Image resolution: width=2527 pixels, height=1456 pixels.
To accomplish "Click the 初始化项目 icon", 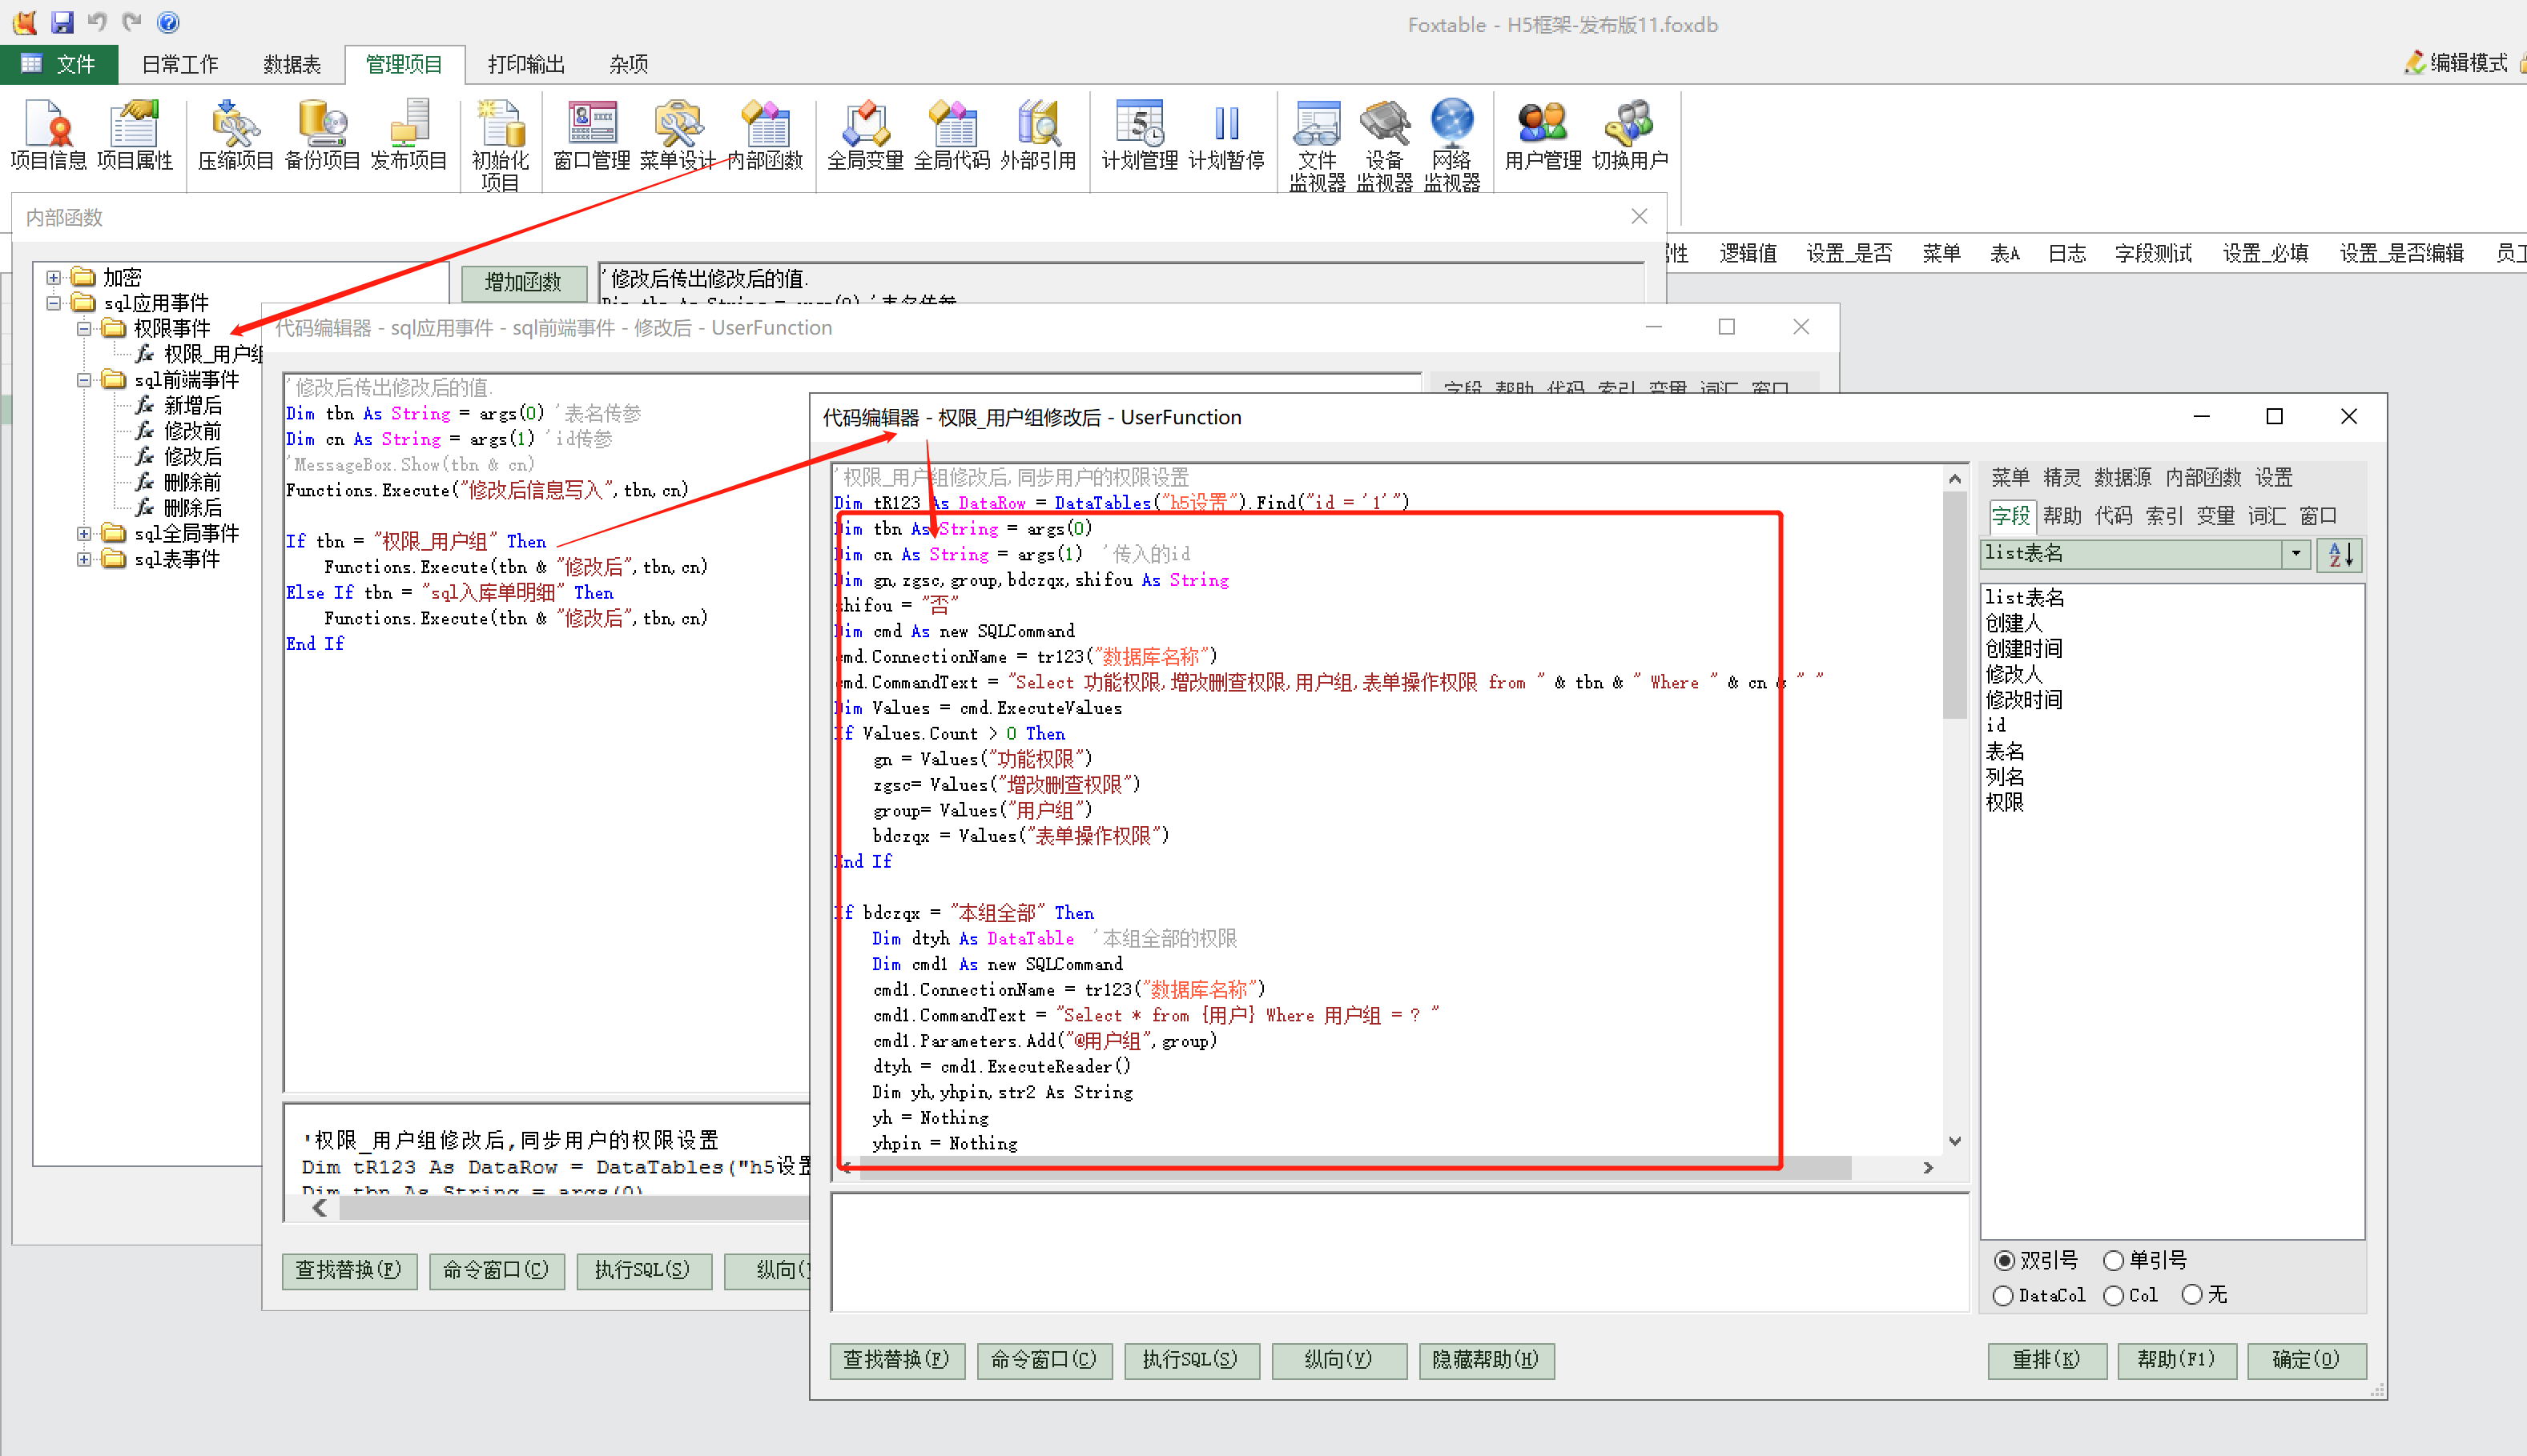I will point(501,145).
